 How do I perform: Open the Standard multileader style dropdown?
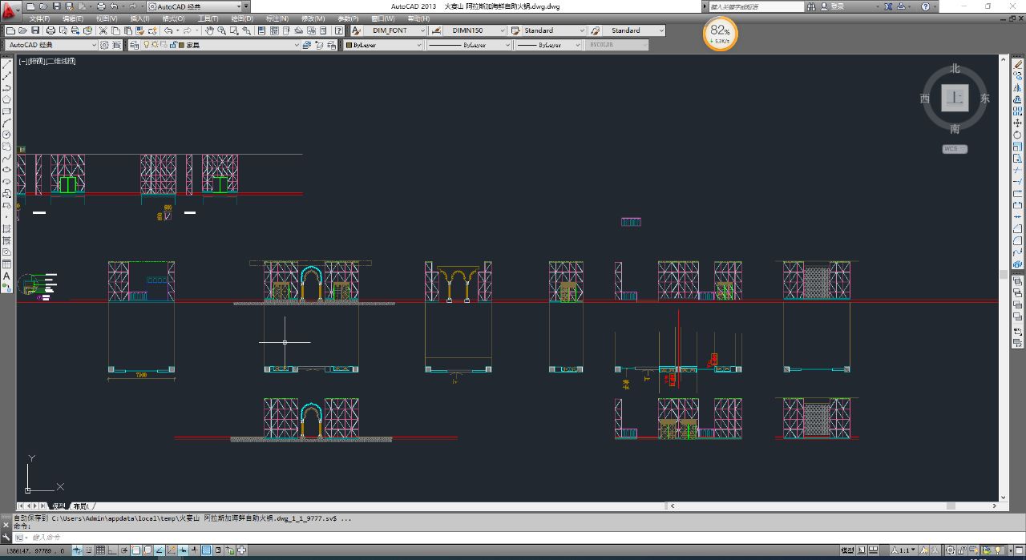pyautogui.click(x=633, y=30)
